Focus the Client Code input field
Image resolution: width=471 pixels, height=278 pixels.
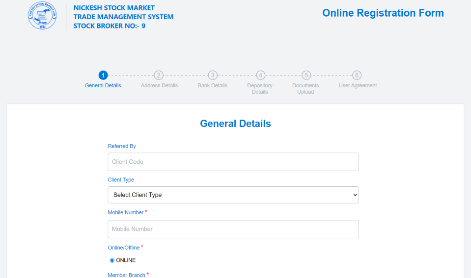coord(233,162)
